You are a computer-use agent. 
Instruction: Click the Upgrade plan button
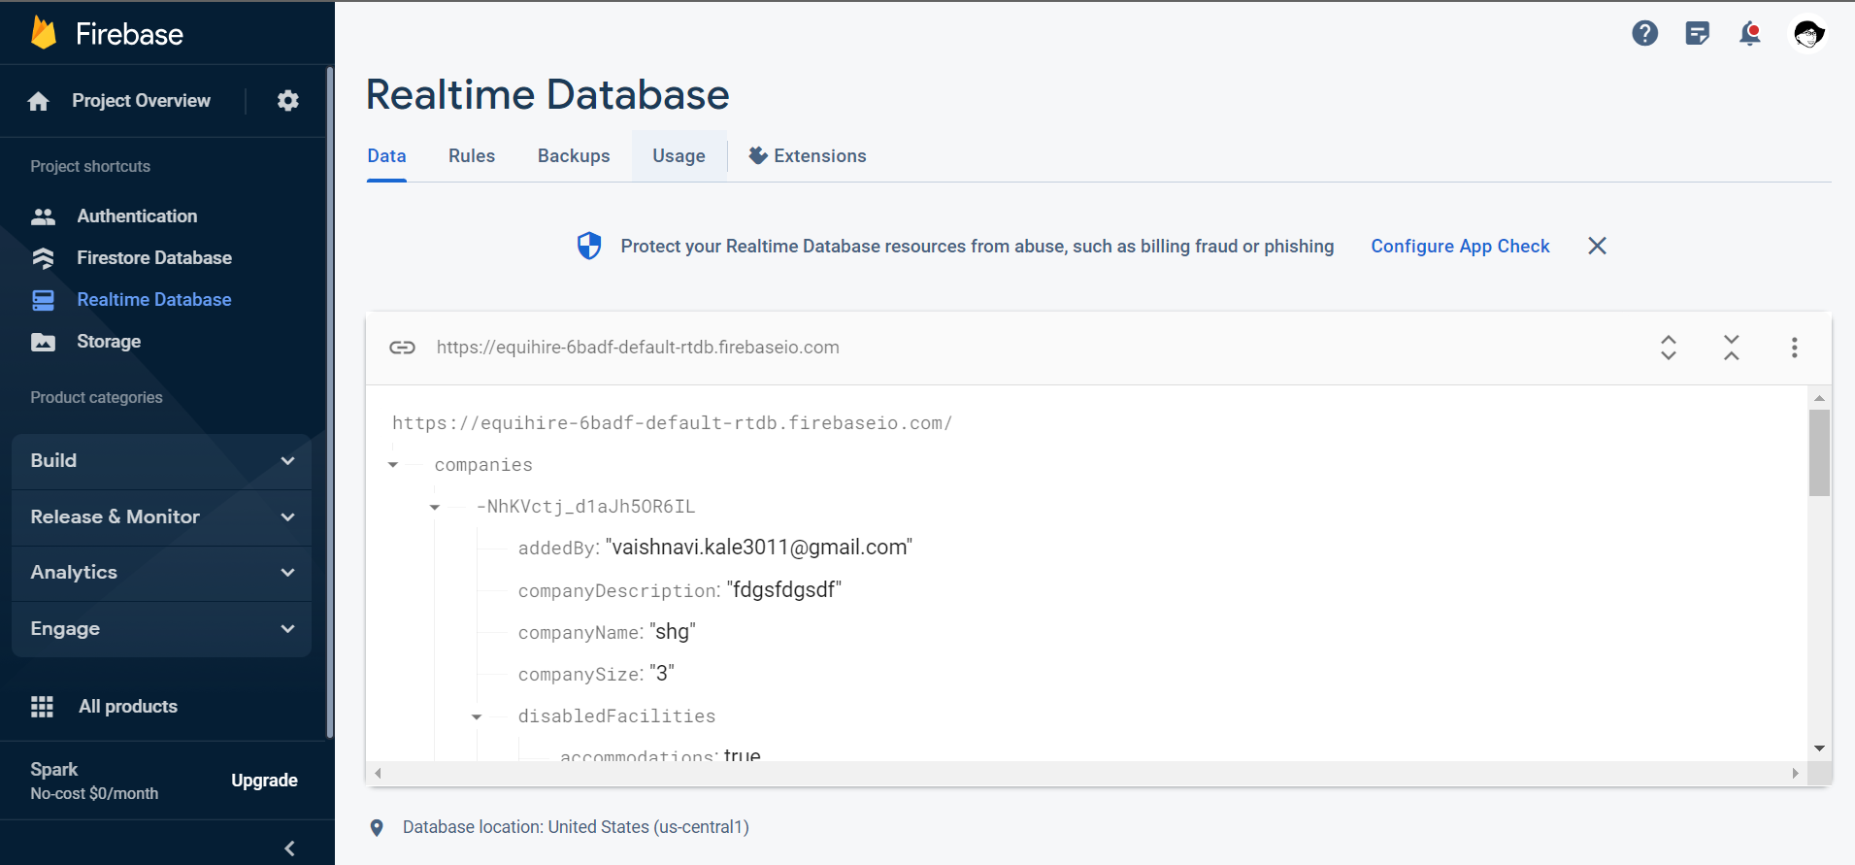click(x=264, y=781)
